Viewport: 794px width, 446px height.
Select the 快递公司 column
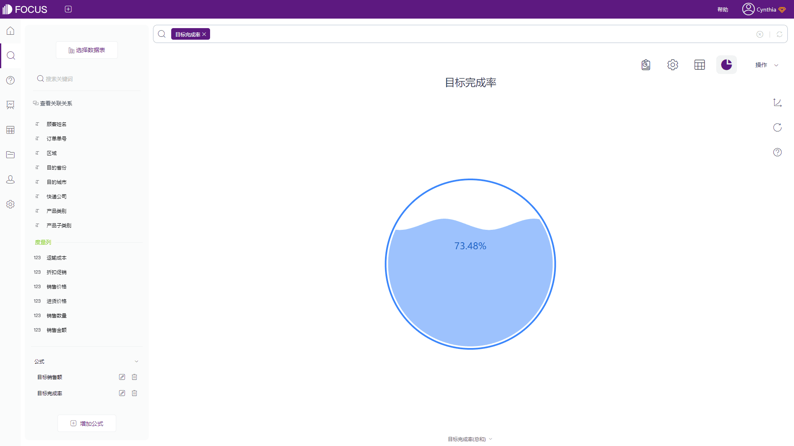[x=57, y=196]
